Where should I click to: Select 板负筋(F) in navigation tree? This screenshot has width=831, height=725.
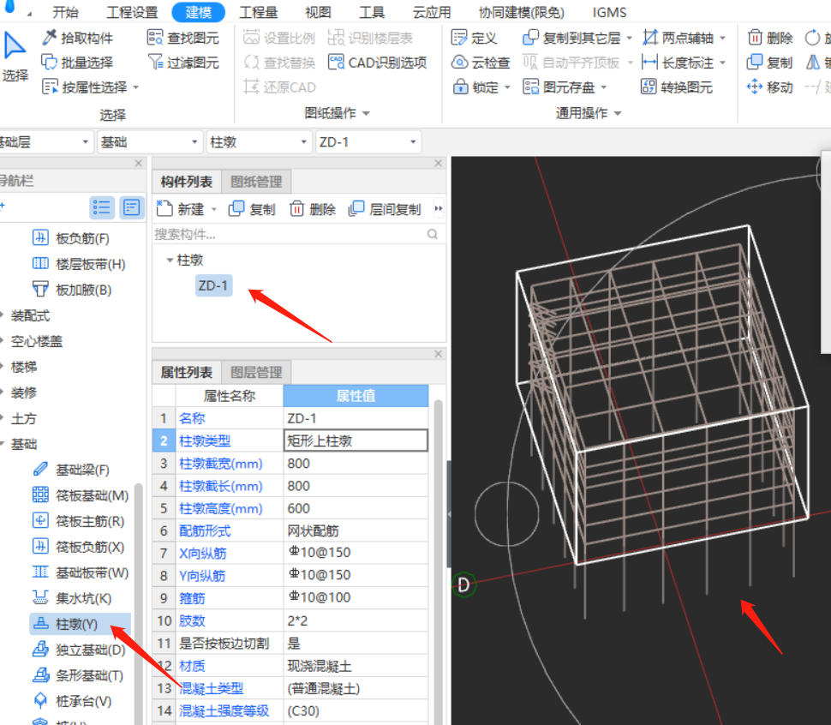click(x=71, y=238)
